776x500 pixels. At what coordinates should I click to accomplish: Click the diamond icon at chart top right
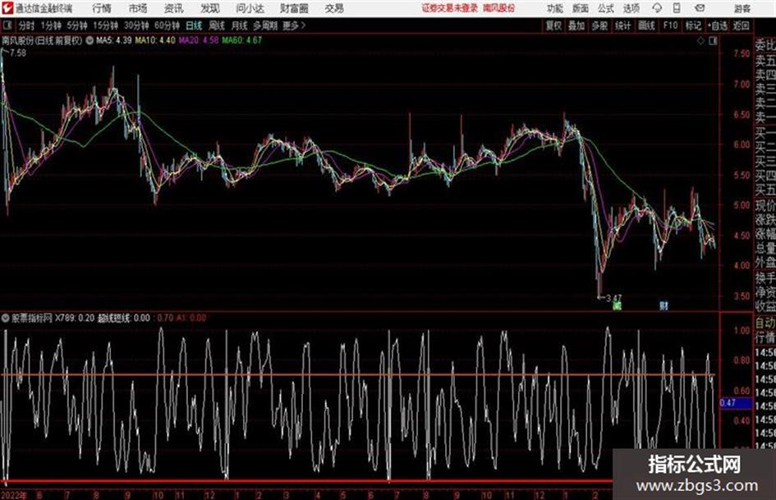700,41
